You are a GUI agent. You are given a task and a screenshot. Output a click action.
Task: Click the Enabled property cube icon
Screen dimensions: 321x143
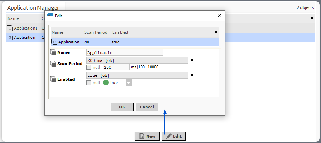tap(53, 79)
